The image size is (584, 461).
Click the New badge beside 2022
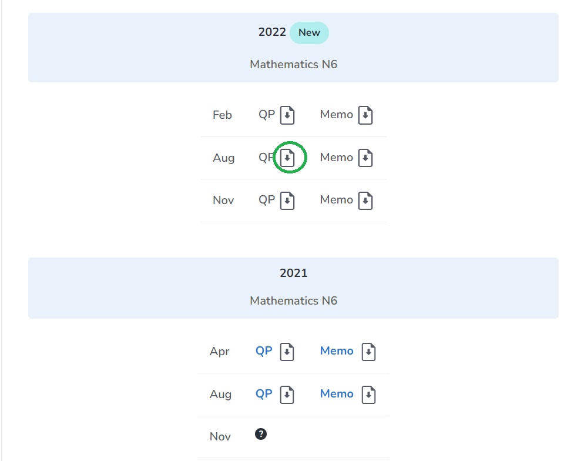pyautogui.click(x=309, y=33)
